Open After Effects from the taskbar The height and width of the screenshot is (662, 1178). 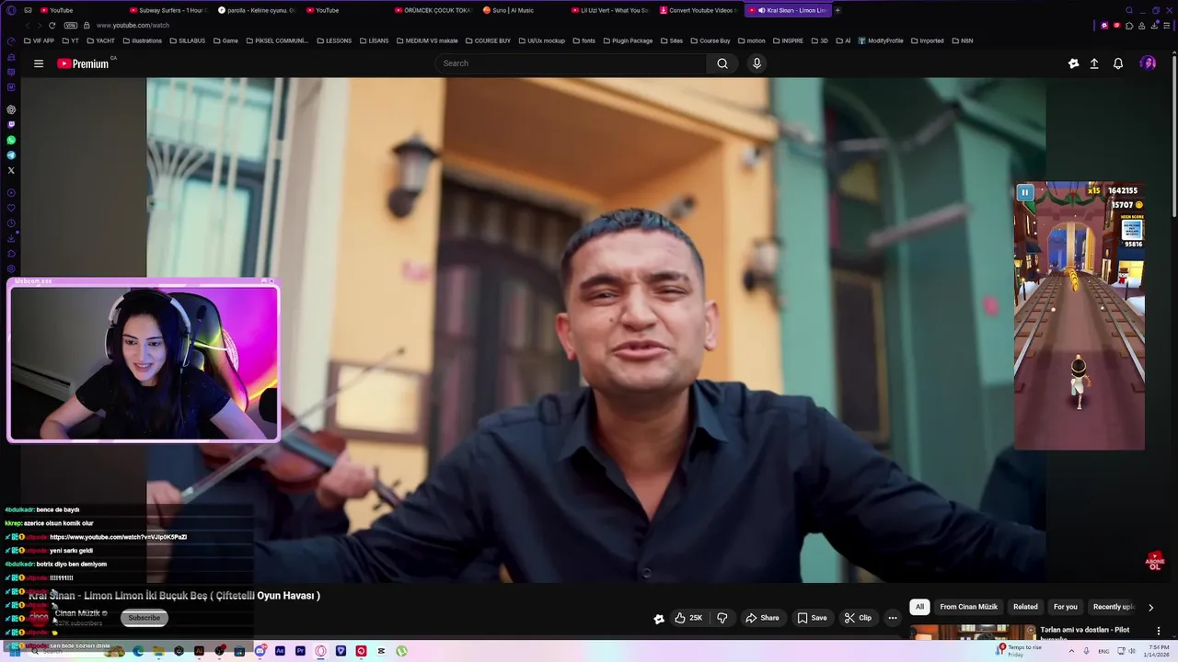click(280, 651)
